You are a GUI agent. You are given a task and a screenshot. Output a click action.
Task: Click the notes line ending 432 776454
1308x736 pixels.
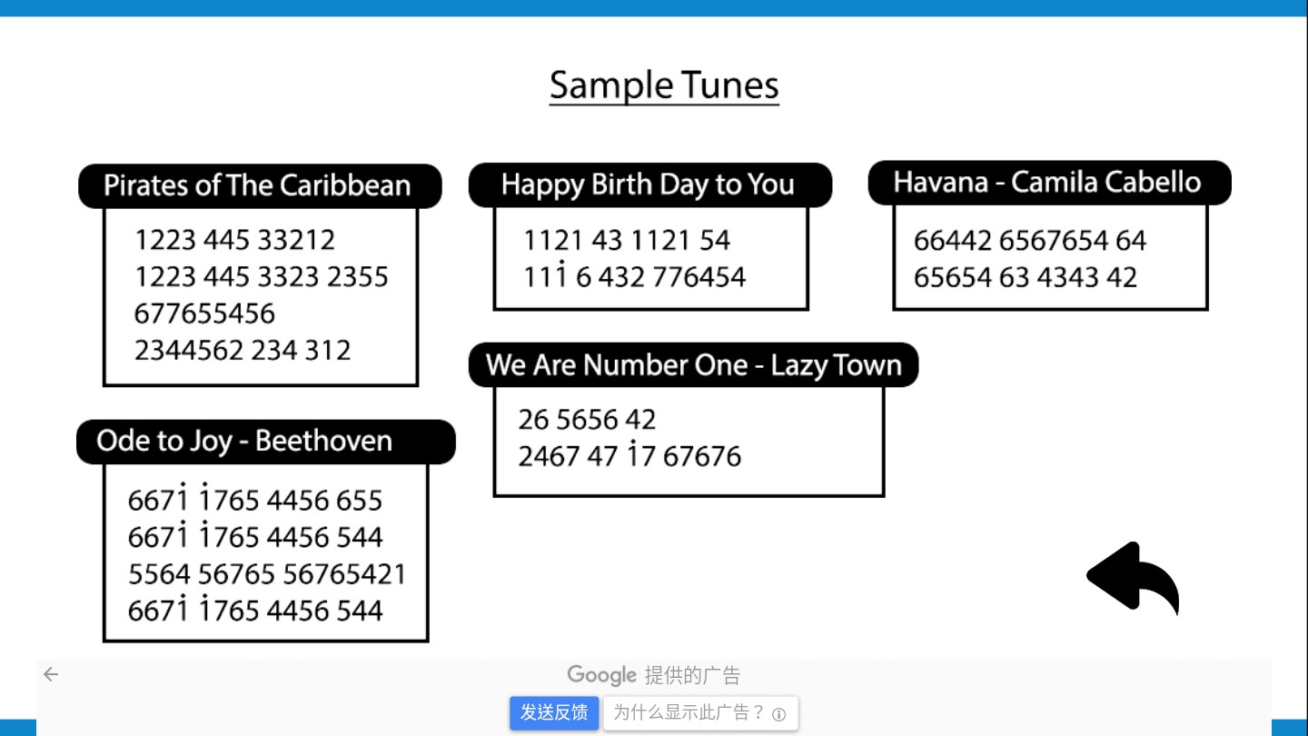634,275
